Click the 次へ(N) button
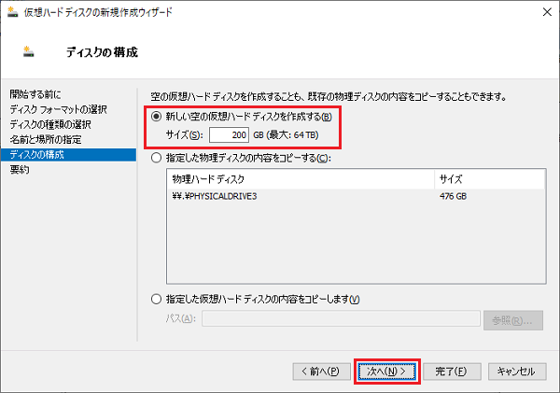Image resolution: width=560 pixels, height=393 pixels. tap(386, 371)
